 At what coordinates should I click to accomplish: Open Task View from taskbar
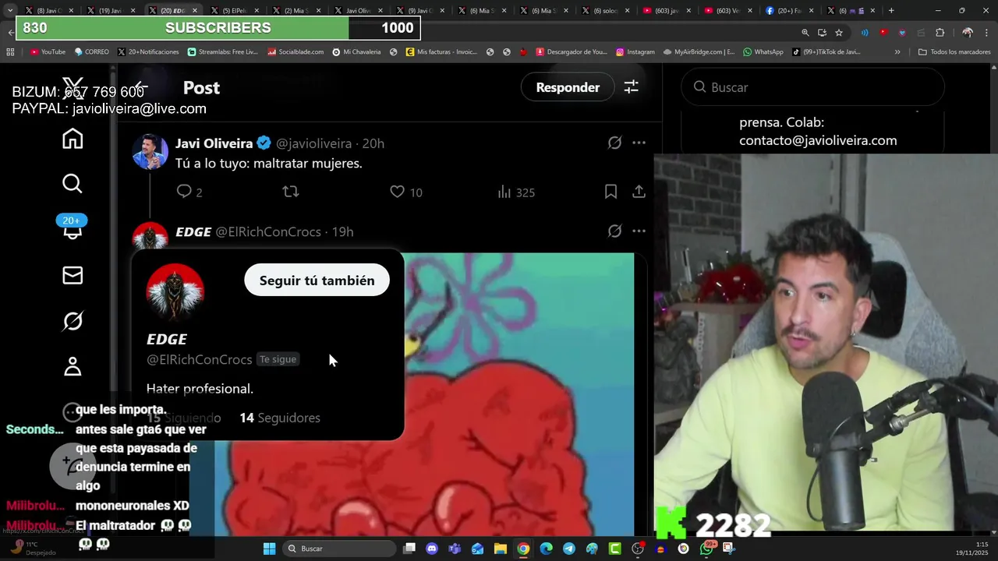[409, 549]
